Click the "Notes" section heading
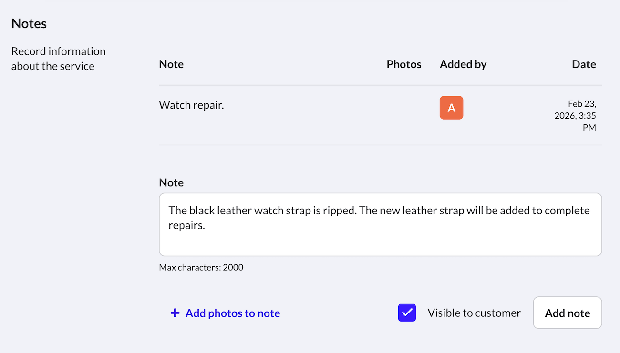The width and height of the screenshot is (620, 353). click(x=29, y=23)
